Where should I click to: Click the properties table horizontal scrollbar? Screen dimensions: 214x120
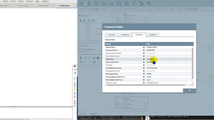[146, 85]
